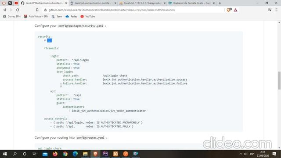Launch Microsoft Edge from taskbar
Image resolution: width=281 pixels, height=158 pixels.
75,154
